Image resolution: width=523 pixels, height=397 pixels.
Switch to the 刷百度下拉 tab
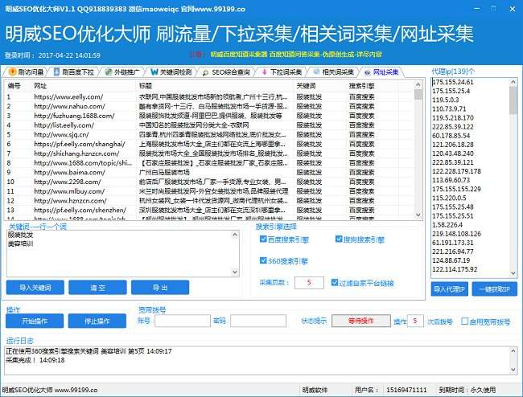click(74, 72)
